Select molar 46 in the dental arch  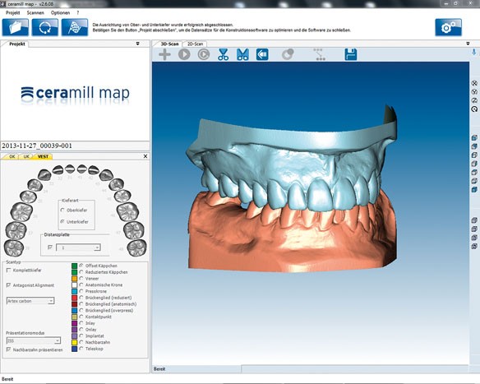pos(127,211)
